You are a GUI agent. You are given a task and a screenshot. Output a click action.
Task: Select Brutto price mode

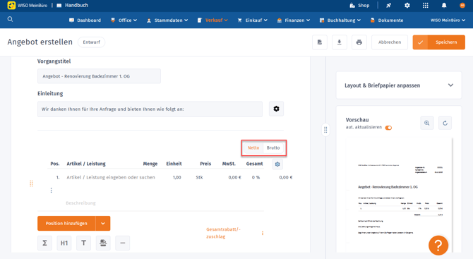(273, 147)
